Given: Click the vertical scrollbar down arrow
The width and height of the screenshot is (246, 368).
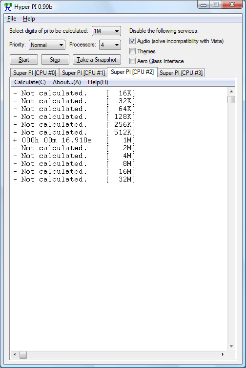Looking at the screenshot, I should 231,346.
